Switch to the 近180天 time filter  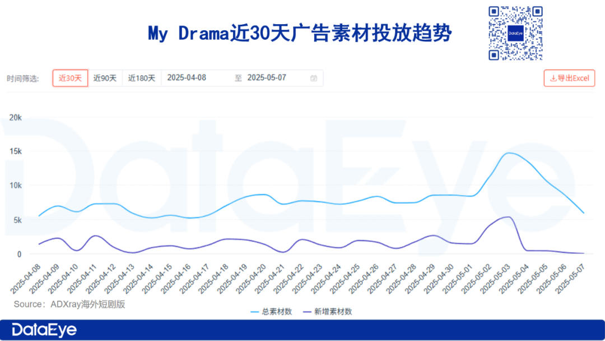142,79
